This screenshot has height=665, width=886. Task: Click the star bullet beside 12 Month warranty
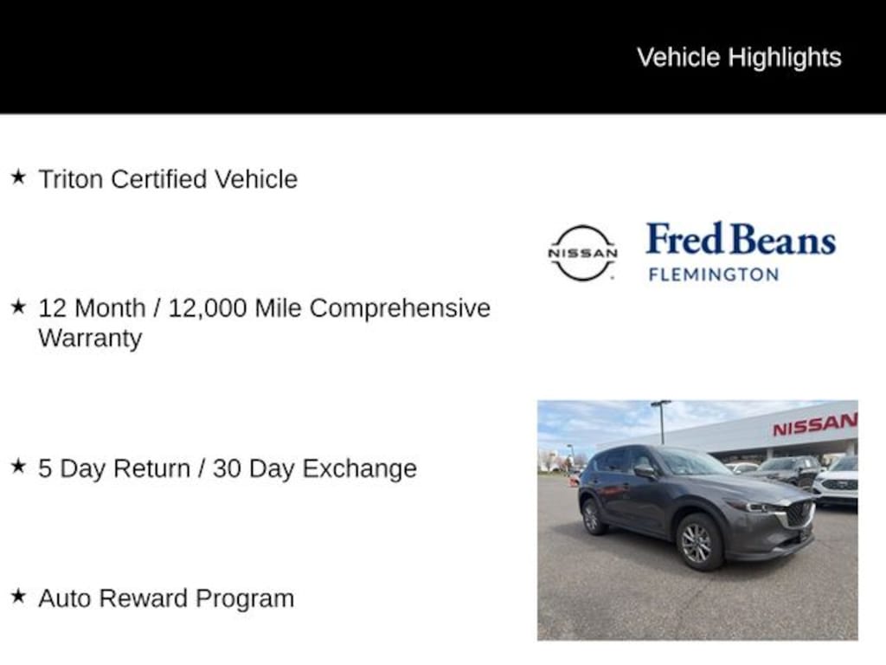point(18,307)
